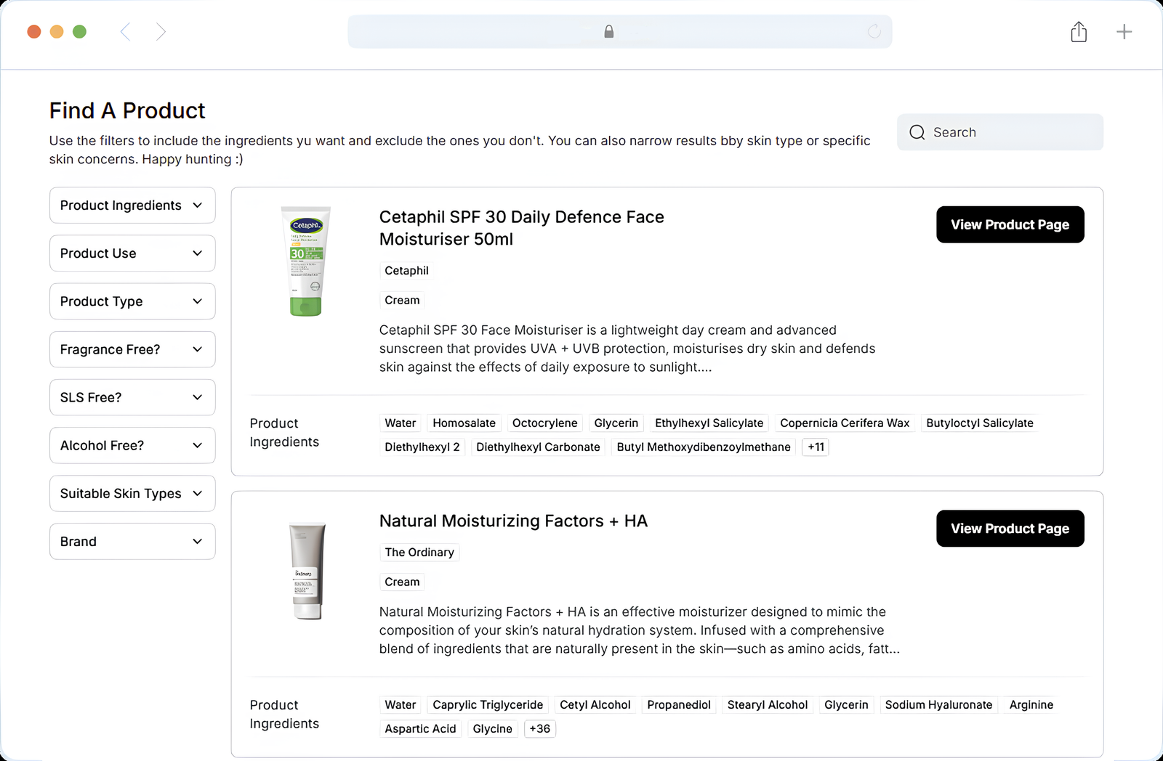Click the Find A Product heading
Screen dimensions: 1163x761
pos(127,110)
